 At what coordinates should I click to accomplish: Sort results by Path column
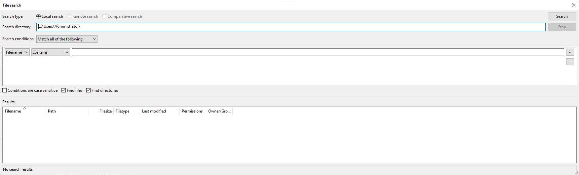(x=67, y=111)
